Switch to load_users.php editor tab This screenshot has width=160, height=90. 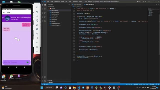[x=77, y=4]
